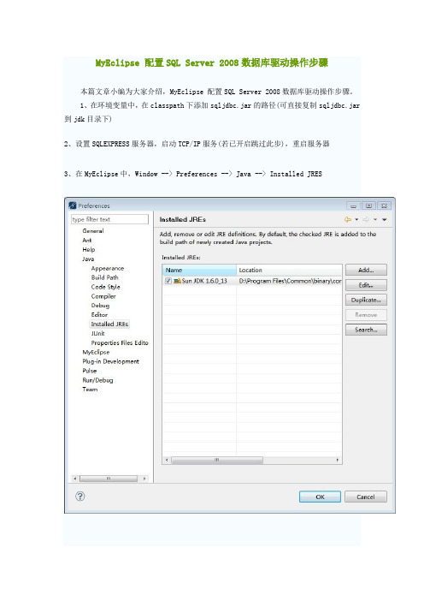
Task: Click the Duplicate... button
Action: [366, 300]
